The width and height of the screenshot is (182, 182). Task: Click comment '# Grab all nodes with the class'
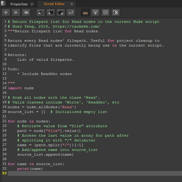(x=54, y=98)
